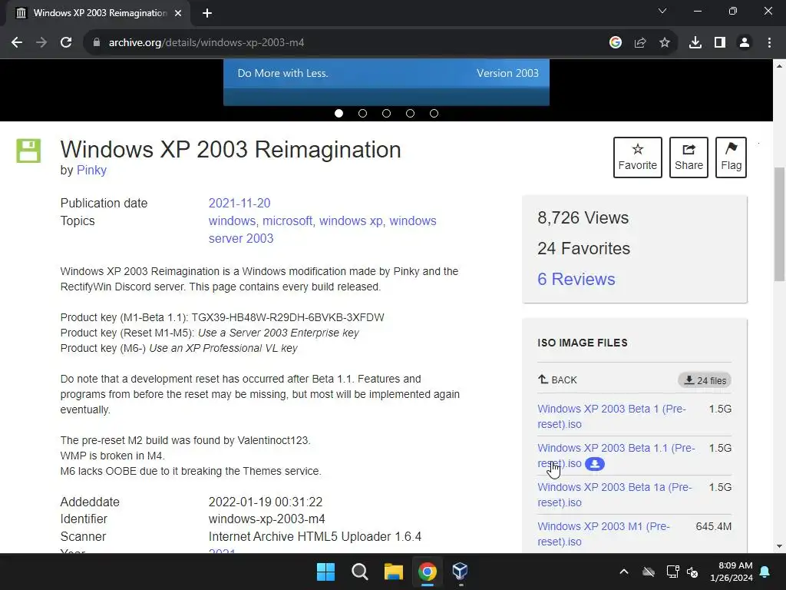Open the Chrome profile icon

(745, 43)
